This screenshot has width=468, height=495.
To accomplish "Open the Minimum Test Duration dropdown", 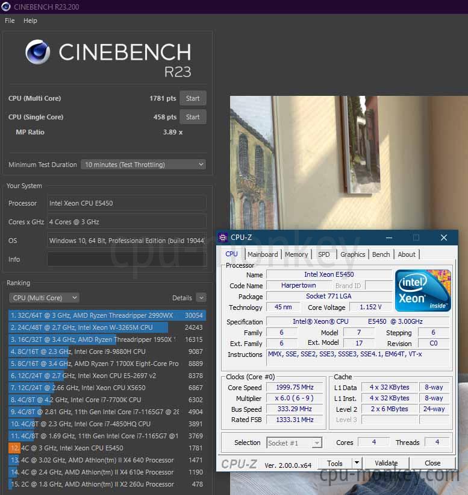I will pyautogui.click(x=143, y=165).
